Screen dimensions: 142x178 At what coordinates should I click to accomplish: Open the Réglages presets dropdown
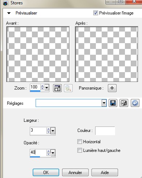click(104, 103)
